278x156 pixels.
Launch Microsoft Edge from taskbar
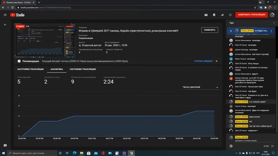pos(74,153)
